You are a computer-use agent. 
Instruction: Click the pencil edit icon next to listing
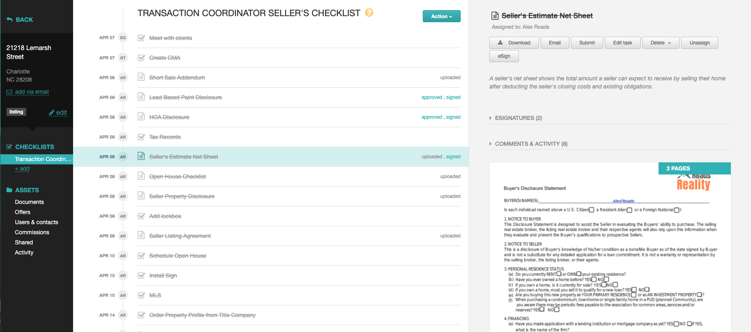(x=52, y=113)
